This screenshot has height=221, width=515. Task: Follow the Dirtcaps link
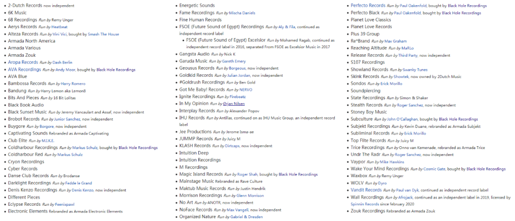coord(232,146)
